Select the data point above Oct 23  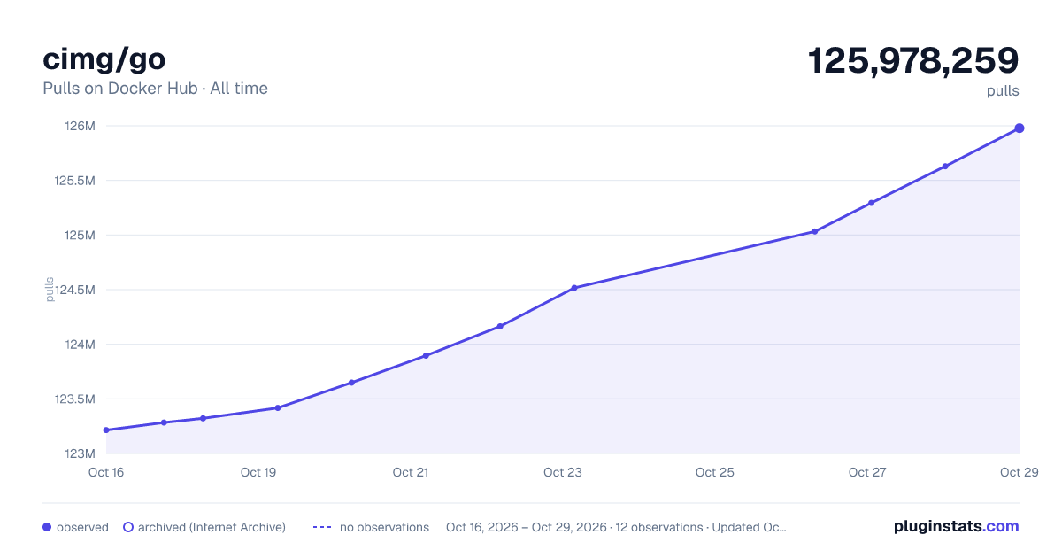(x=574, y=288)
